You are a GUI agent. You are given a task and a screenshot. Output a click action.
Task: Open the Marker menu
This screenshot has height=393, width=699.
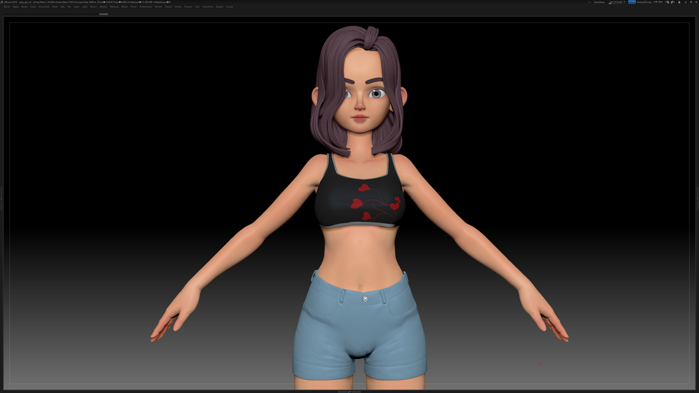click(104, 7)
